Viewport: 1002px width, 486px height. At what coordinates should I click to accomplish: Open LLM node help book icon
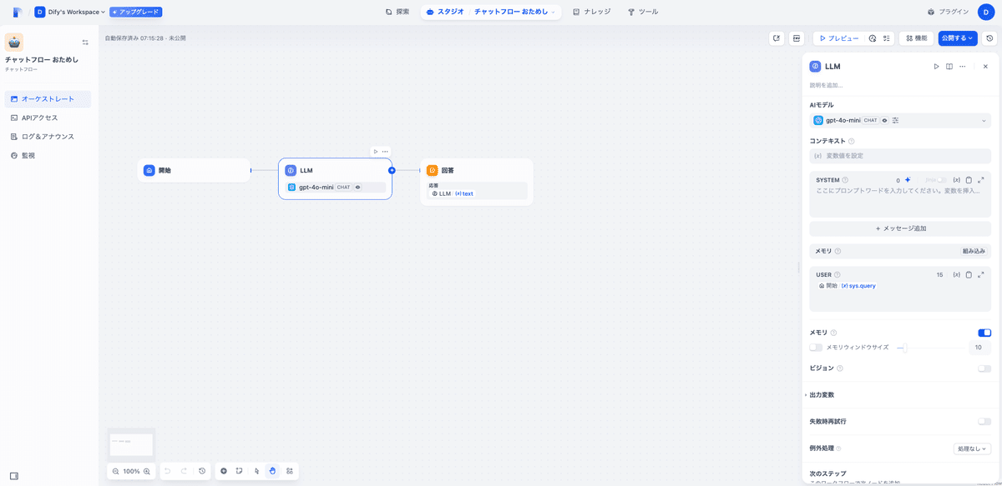pos(949,67)
